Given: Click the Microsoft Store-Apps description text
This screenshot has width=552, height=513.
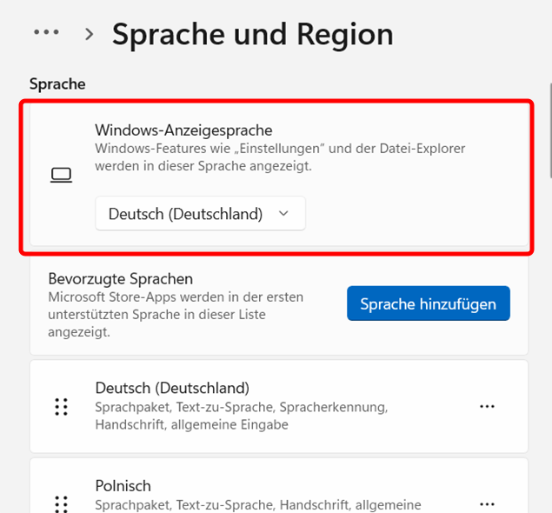Looking at the screenshot, I should (x=176, y=315).
